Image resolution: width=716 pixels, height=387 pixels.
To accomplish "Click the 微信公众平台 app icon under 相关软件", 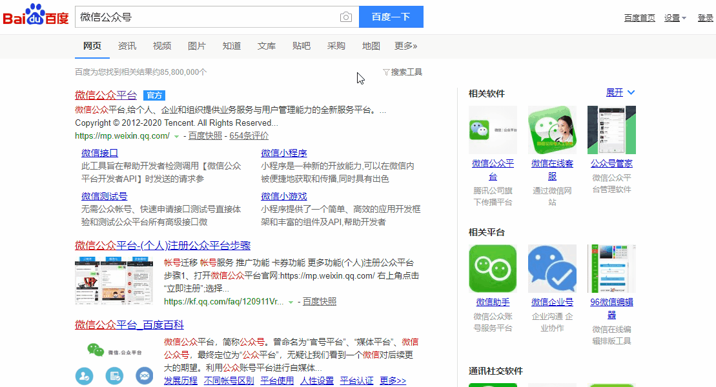I will point(493,130).
